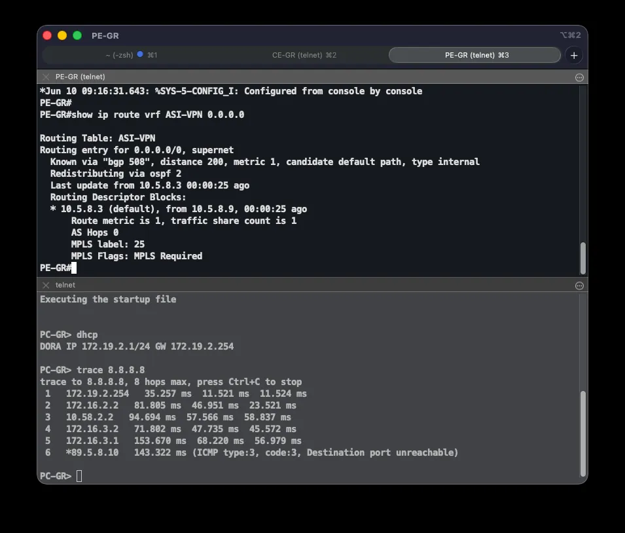The image size is (625, 533).
Task: Open lower telnet pane options menu icon
Action: click(x=580, y=285)
